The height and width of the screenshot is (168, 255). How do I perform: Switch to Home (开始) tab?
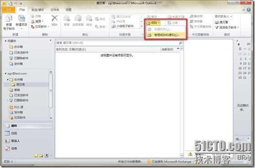(x=22, y=10)
